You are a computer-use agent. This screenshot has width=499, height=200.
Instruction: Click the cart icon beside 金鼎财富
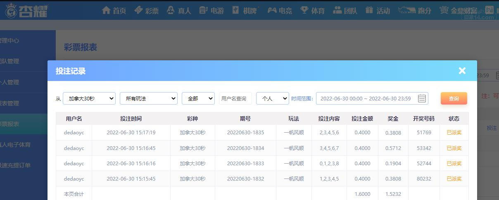point(444,10)
